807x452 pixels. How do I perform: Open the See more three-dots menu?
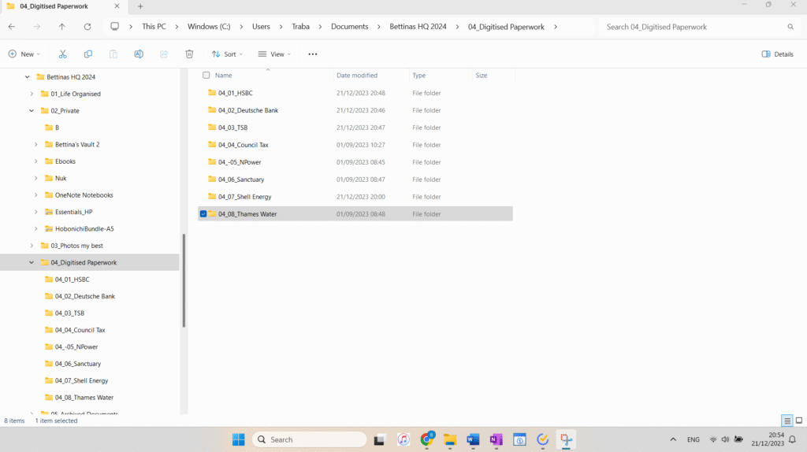click(x=312, y=54)
